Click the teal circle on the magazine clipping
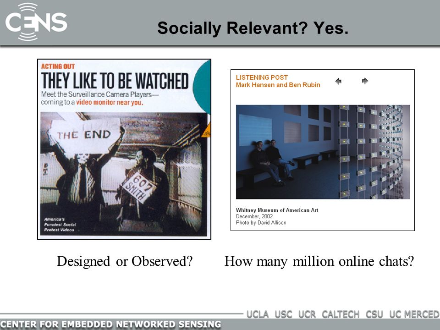Viewport: 440px width, 330px height. (x=202, y=88)
